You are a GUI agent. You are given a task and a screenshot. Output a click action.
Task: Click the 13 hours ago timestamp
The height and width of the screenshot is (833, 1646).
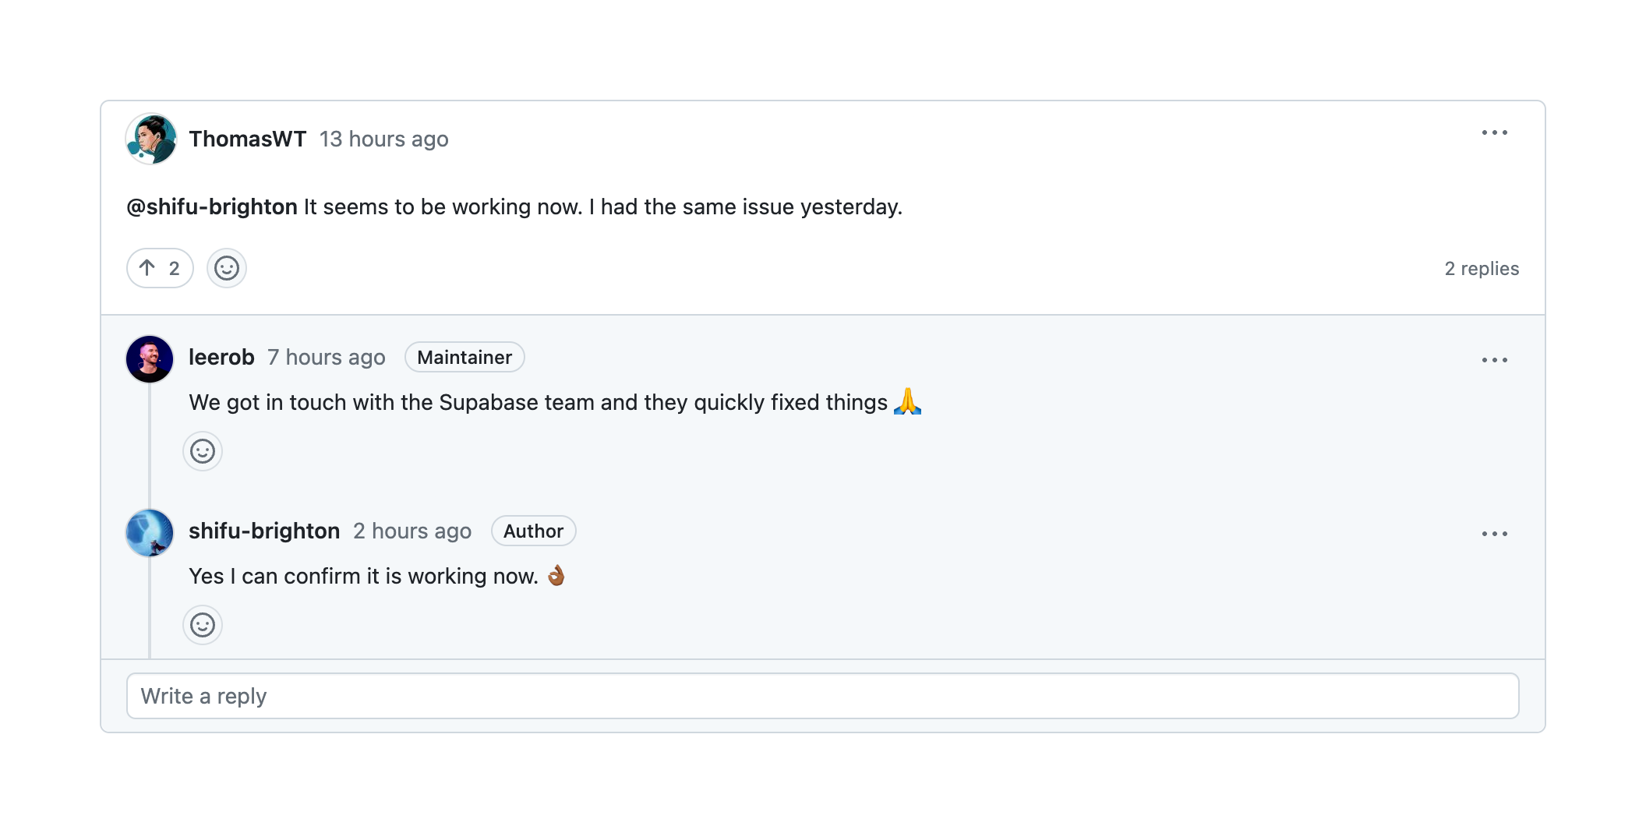pos(384,139)
